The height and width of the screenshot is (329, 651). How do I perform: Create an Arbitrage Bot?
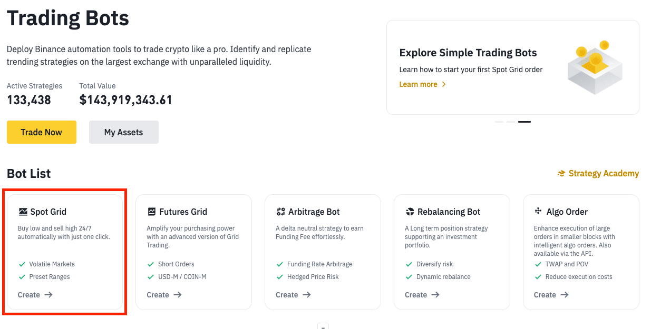(293, 295)
